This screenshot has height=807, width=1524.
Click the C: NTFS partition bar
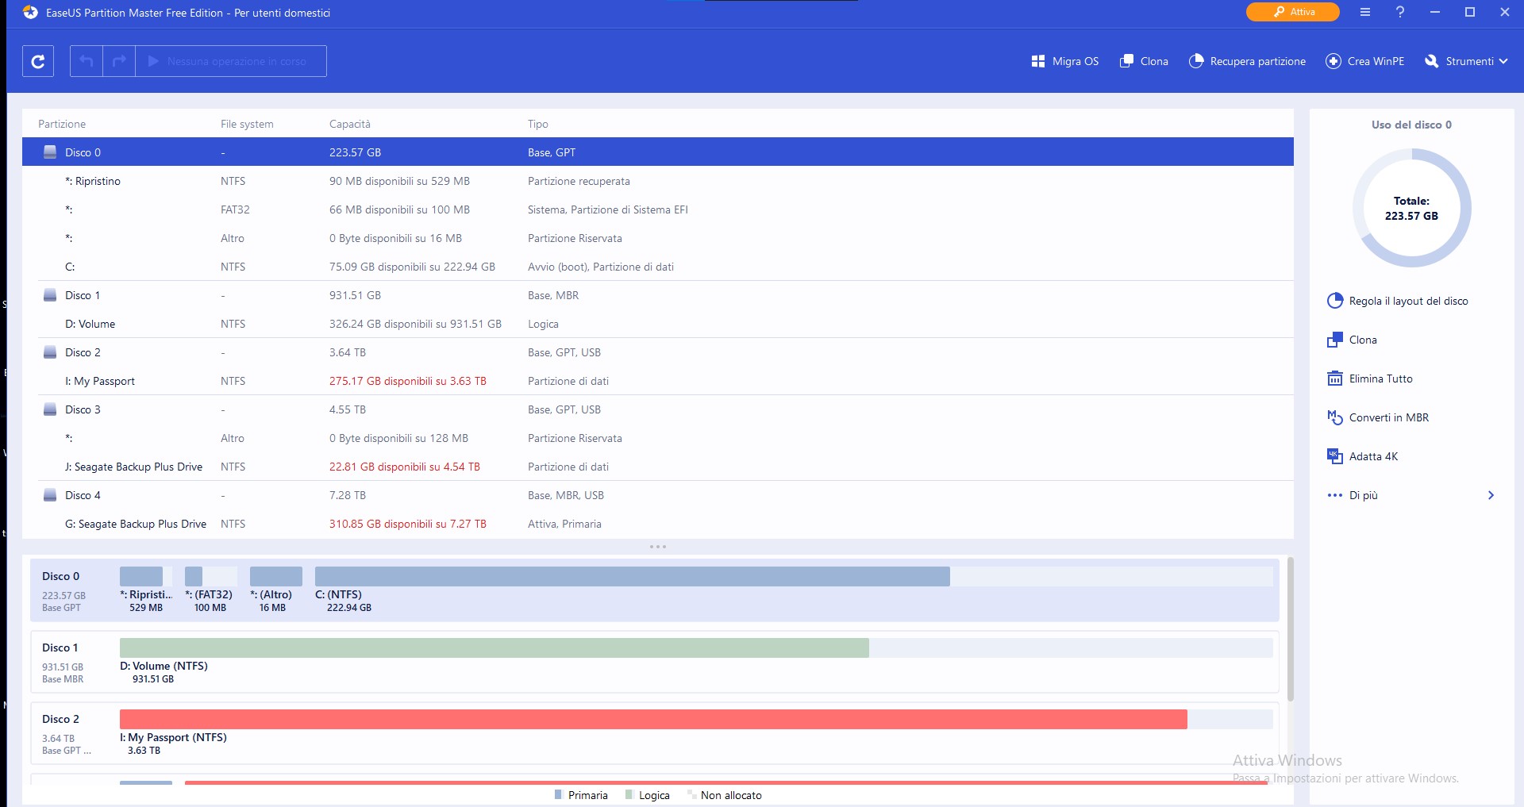[x=794, y=576]
